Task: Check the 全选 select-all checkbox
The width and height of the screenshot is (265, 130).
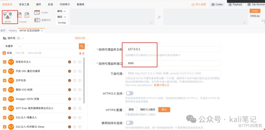Action: coord(4,53)
